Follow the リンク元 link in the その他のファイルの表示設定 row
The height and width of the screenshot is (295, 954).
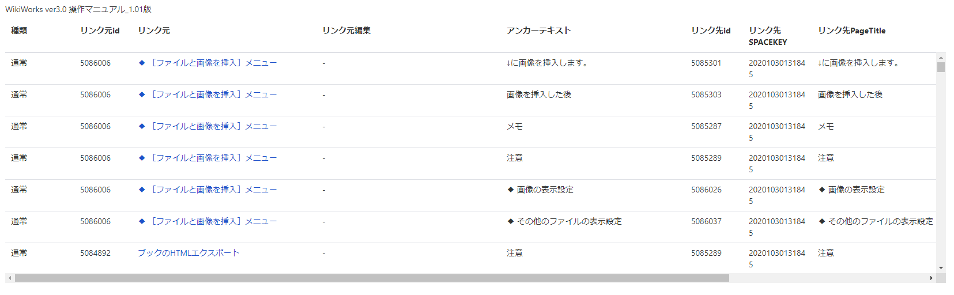pos(208,221)
